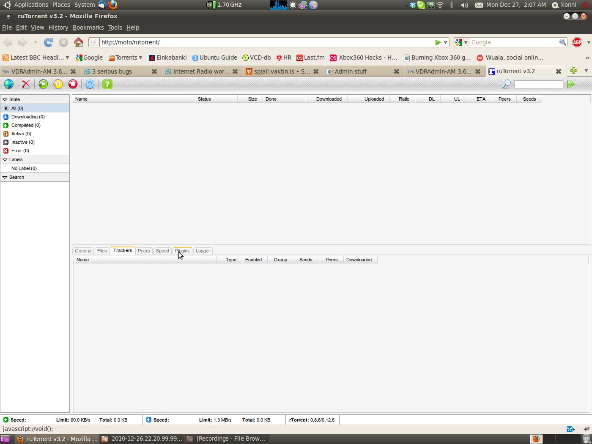Click the Adblock Plus icon
This screenshot has width=592, height=444.
(577, 42)
